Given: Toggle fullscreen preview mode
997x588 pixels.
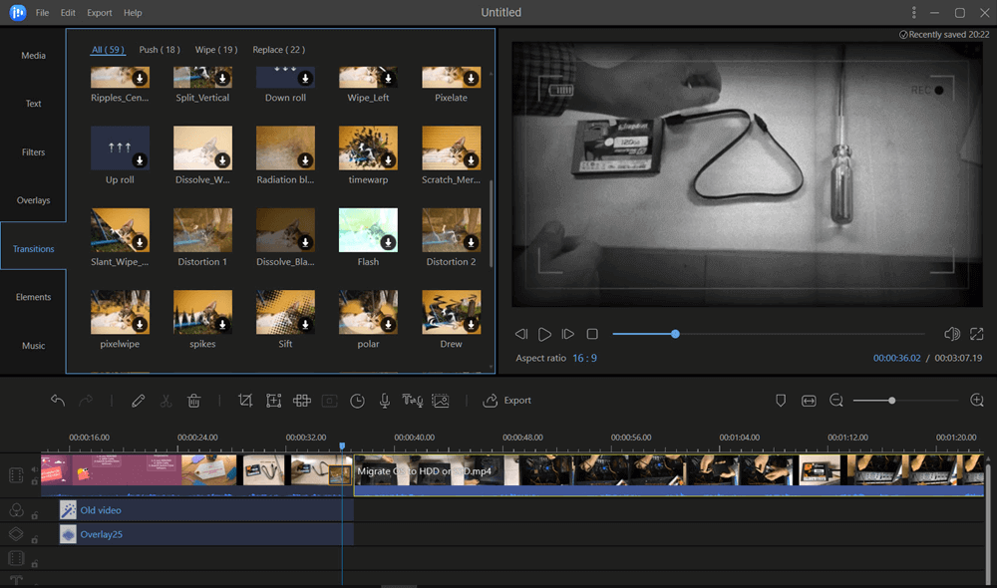Looking at the screenshot, I should [977, 334].
